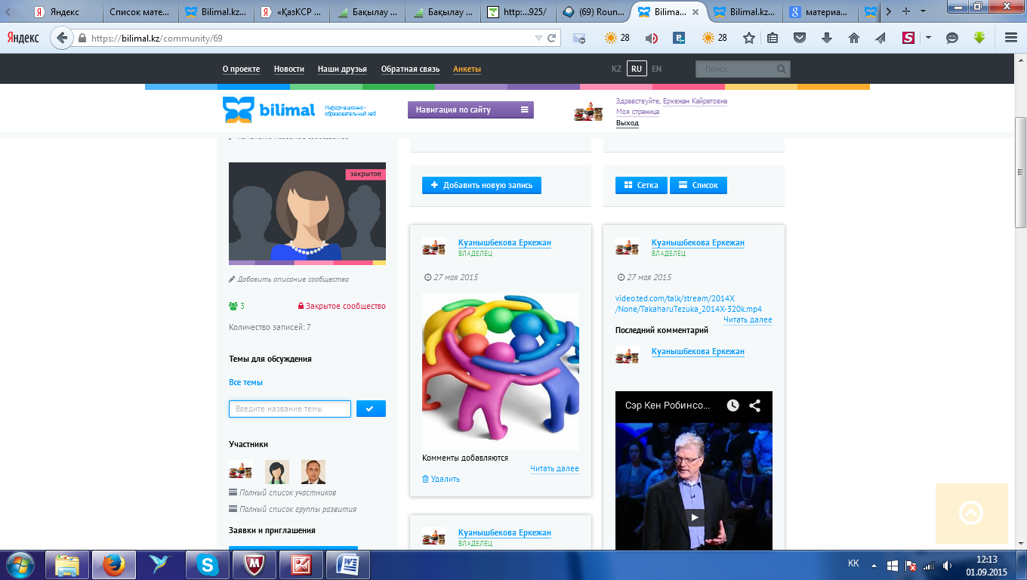Screen dimensions: 1027x580
Task: Click the search magnifier icon in top bar
Action: tap(781, 69)
